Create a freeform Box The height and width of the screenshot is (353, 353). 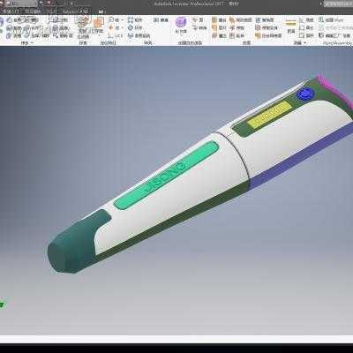[181, 25]
